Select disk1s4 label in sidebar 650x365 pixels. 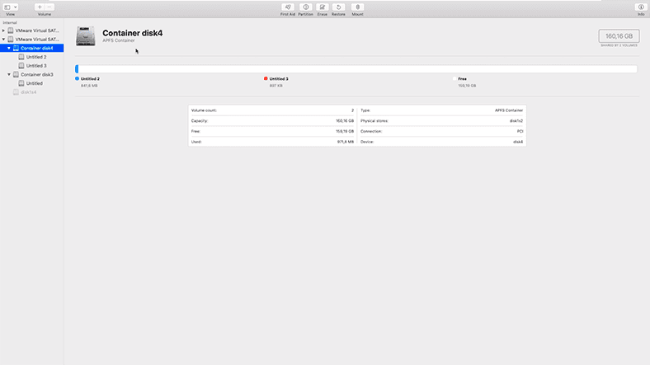pos(29,92)
